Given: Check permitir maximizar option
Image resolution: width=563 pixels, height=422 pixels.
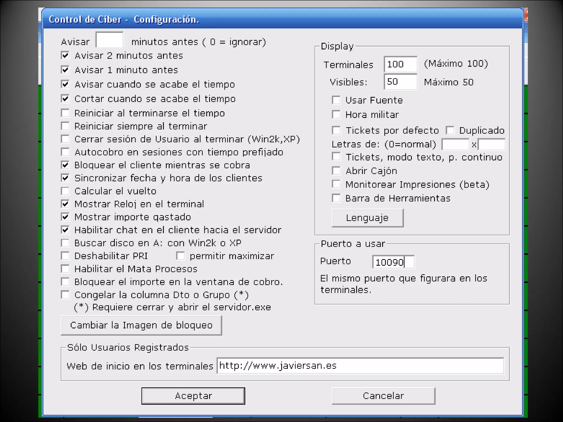Looking at the screenshot, I should click(181, 256).
